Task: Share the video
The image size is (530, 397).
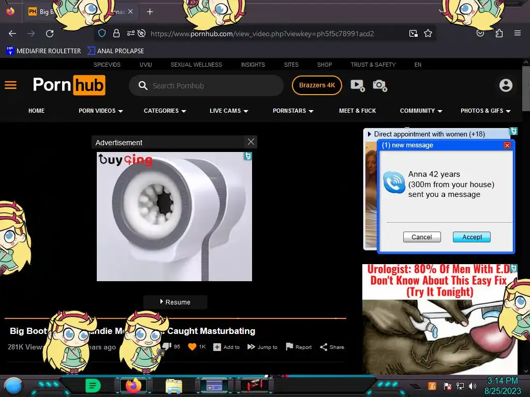Action: (x=332, y=347)
